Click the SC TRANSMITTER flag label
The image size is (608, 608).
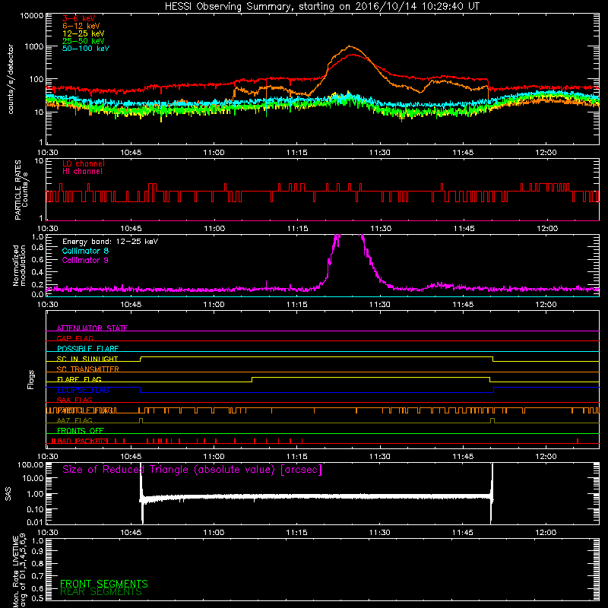click(88, 369)
